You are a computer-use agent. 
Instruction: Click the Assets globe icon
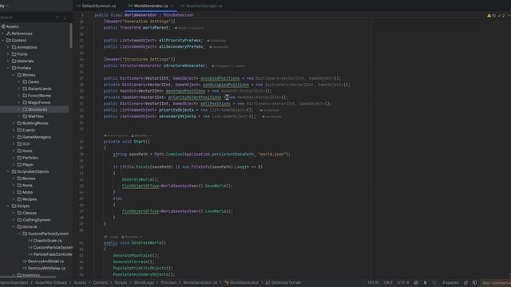pyautogui.click(x=3, y=26)
